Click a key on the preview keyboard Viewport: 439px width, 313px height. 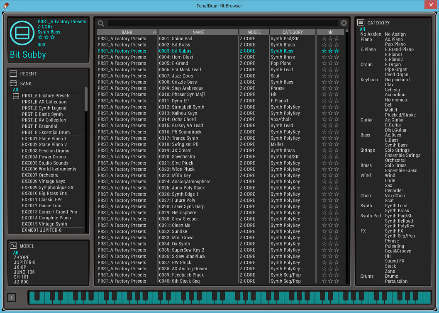pos(229,297)
